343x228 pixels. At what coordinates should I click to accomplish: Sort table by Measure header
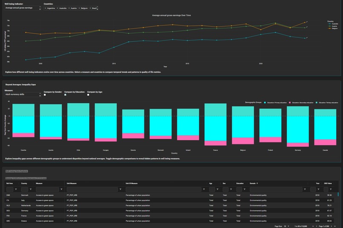(39, 183)
